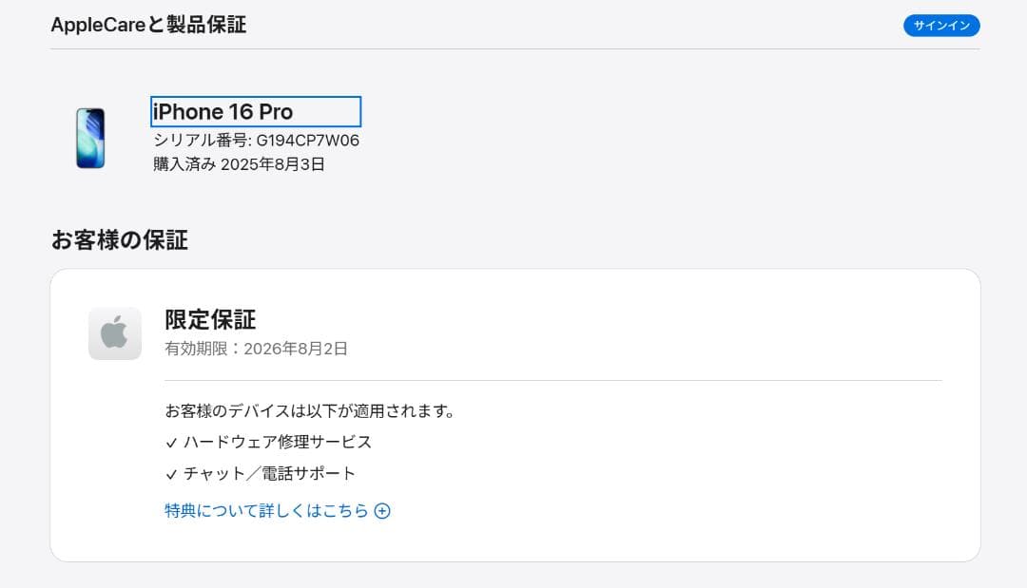
Task: Click the checkmark beside ハードウェア修理サービス
Action: click(172, 442)
